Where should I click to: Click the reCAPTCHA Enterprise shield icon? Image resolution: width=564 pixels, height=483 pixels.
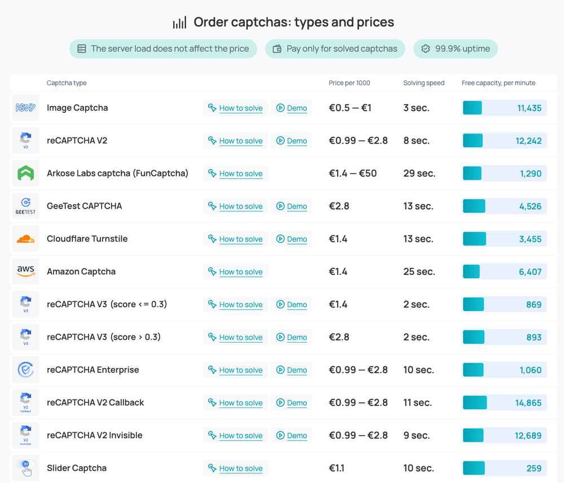pyautogui.click(x=25, y=370)
